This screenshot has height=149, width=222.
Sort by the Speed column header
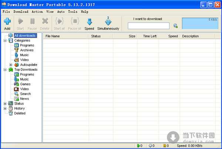click(x=169, y=36)
